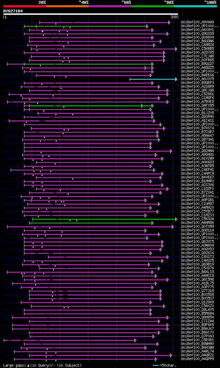Open the UniRef100_Q0TXM9 hit label
The width and height of the screenshot is (220, 368).
197,226
